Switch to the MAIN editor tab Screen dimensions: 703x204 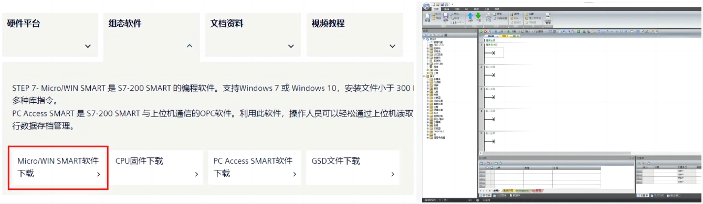pyautogui.click(x=491, y=36)
